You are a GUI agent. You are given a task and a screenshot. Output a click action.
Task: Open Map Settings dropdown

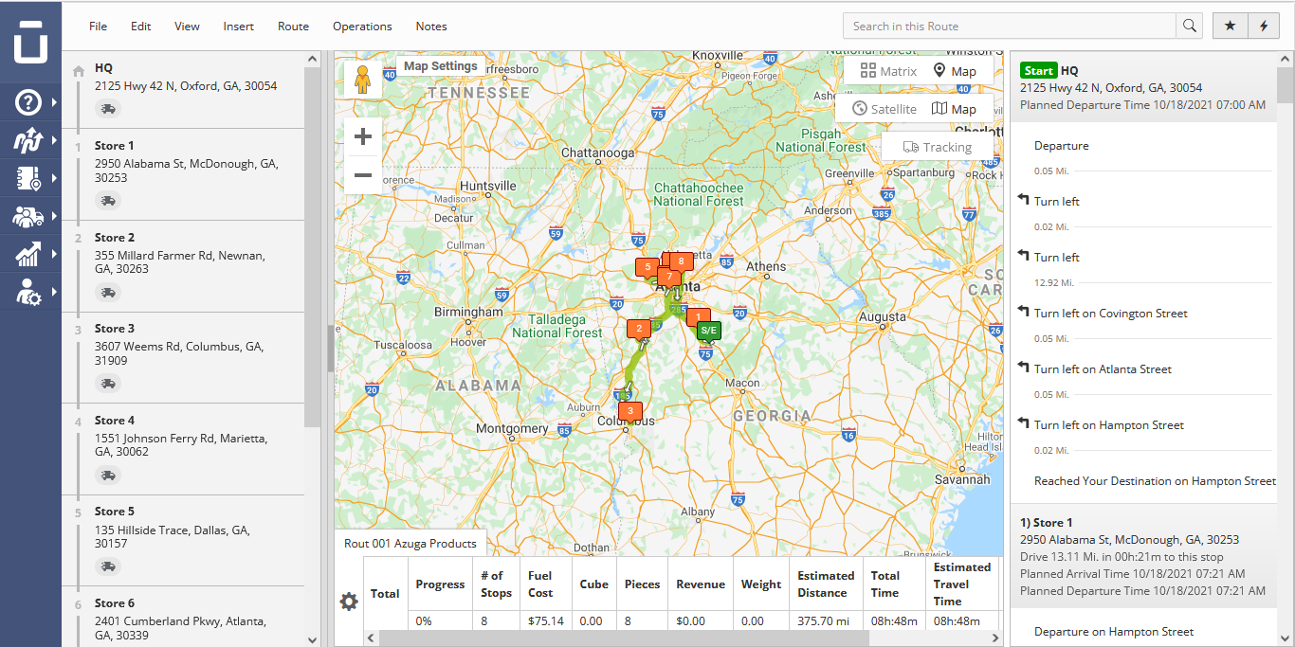click(440, 66)
